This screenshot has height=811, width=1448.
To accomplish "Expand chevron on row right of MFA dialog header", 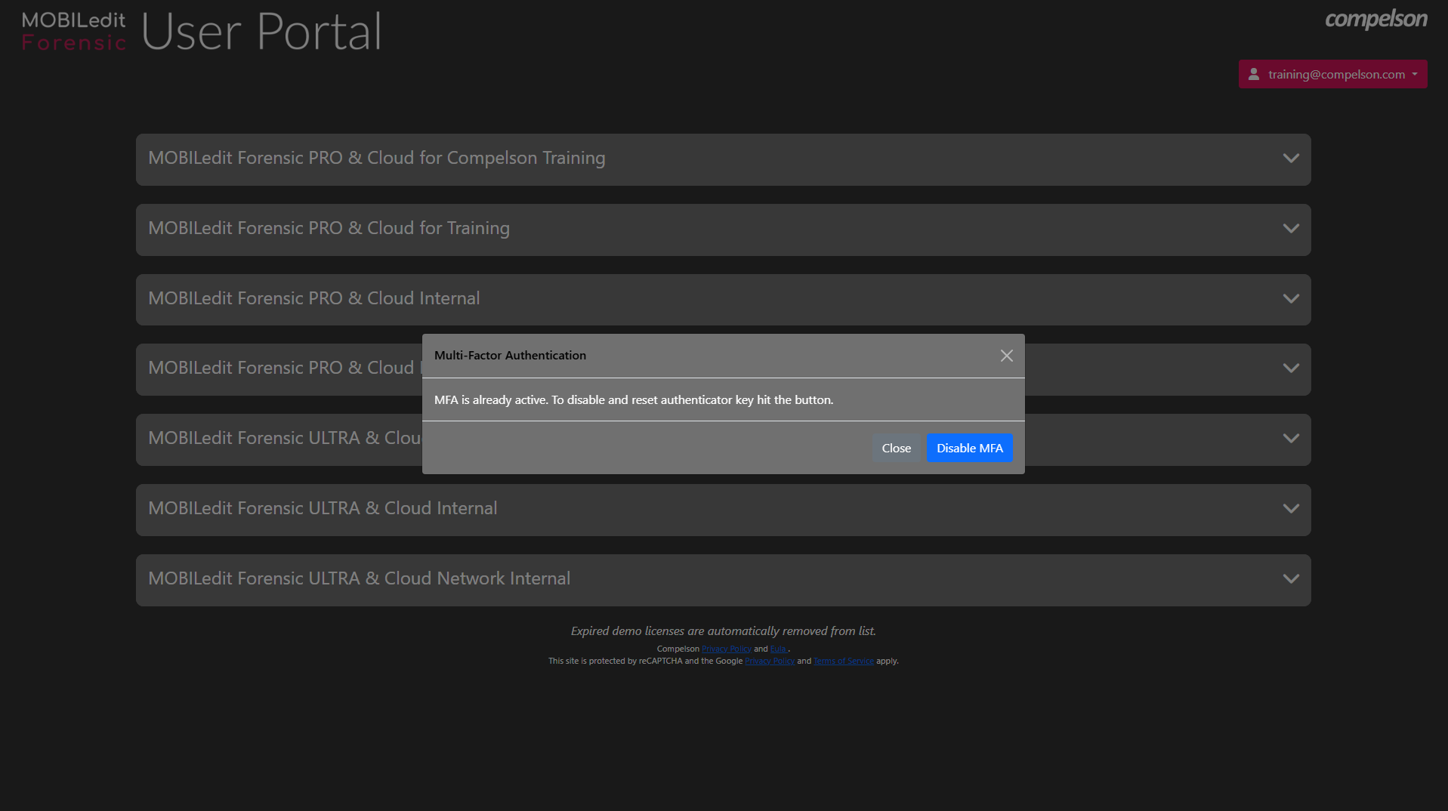I will [1291, 368].
